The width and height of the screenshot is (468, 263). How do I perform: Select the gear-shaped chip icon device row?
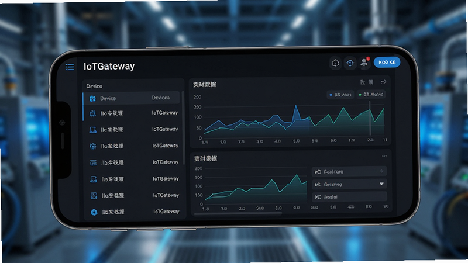coord(132,146)
